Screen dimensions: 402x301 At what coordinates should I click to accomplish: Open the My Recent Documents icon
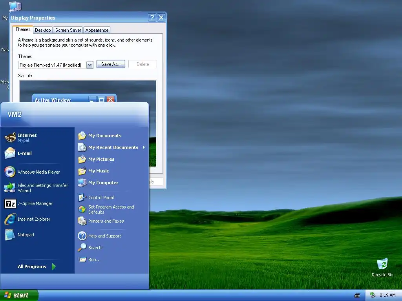82,147
